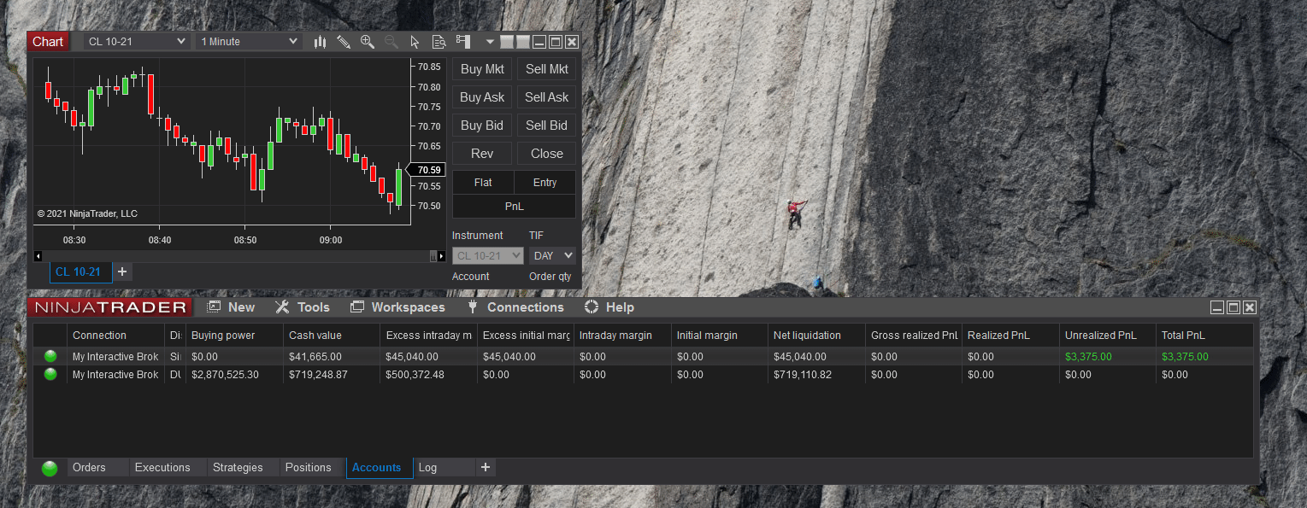The height and width of the screenshot is (508, 1307).
Task: Click the $500,372.48 excess intraday margin cell
Action: click(x=428, y=375)
